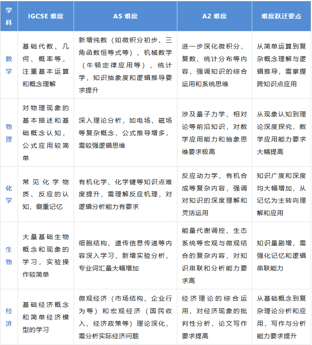
Task: Select the cell about 有机化学、化学键
Action: tap(125, 194)
